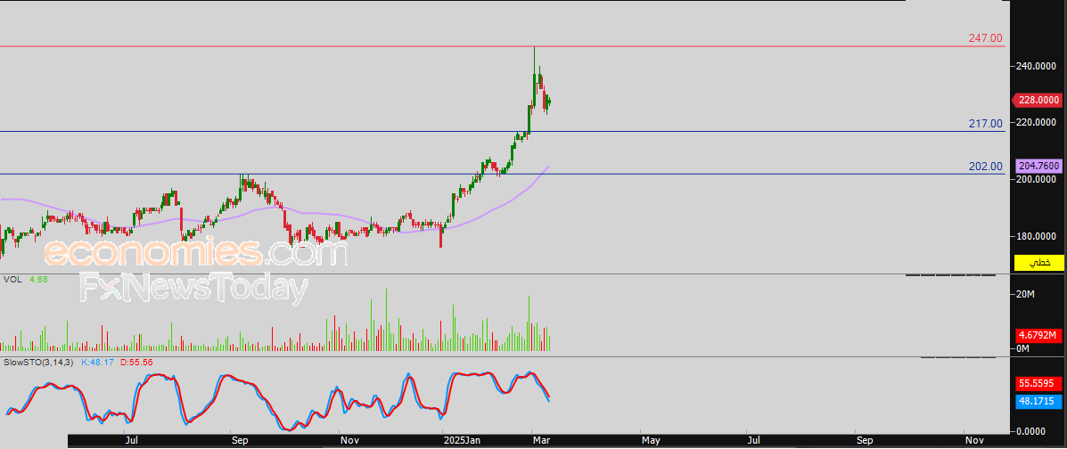Select the 202.00 support level label
The image size is (1067, 449).
tap(985, 166)
